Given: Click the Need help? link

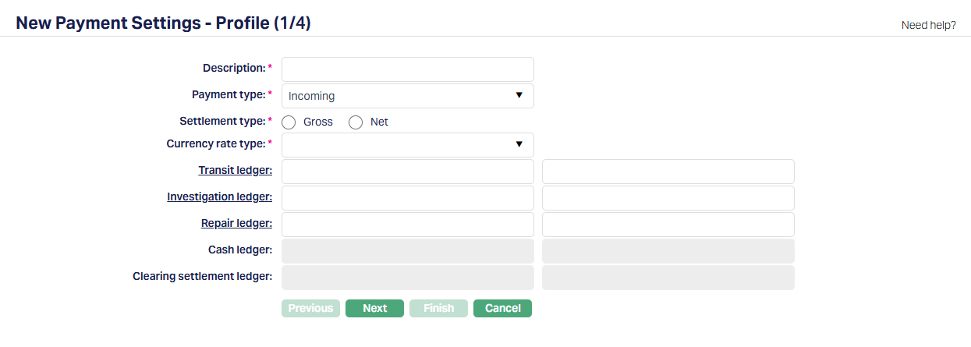Looking at the screenshot, I should 928,25.
